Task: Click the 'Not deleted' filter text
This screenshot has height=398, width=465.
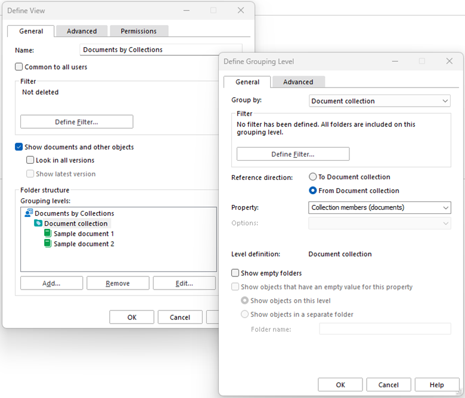Action: pyautogui.click(x=41, y=92)
